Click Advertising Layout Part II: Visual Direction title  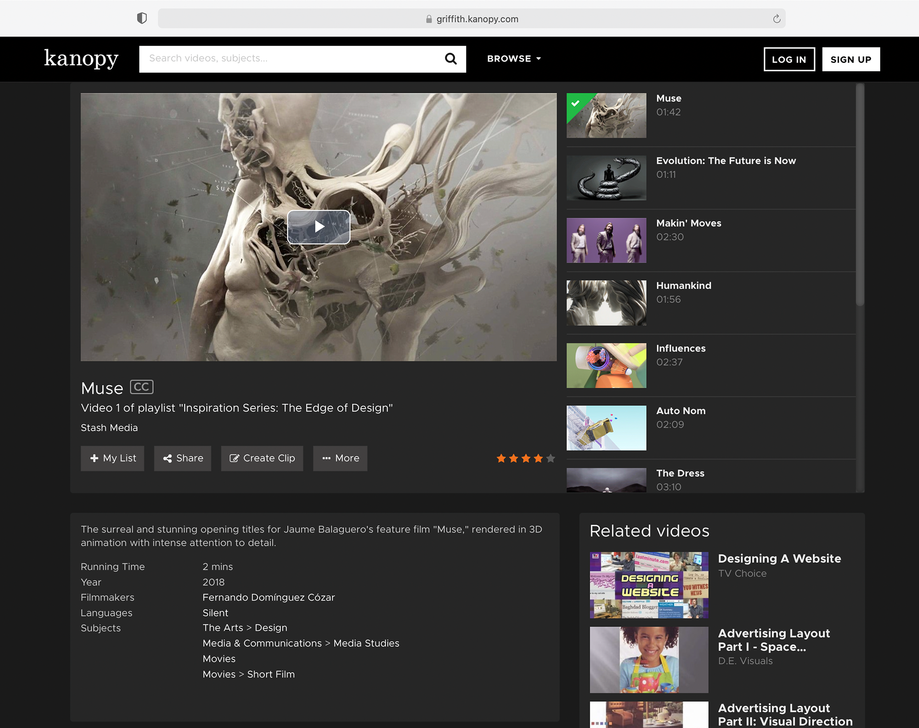[785, 715]
